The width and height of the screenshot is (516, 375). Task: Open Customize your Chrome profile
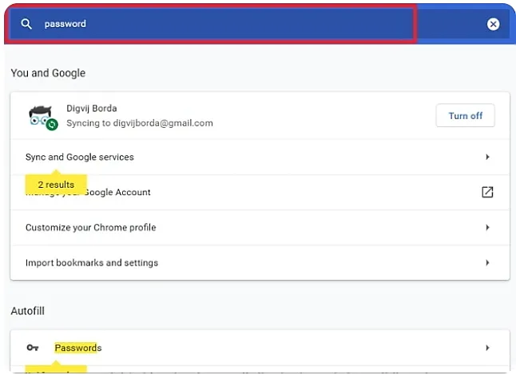tap(260, 227)
